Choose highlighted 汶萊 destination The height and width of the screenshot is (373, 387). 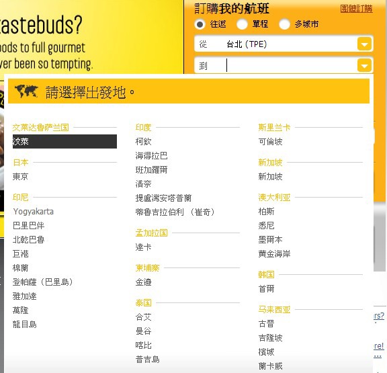pyautogui.click(x=64, y=141)
